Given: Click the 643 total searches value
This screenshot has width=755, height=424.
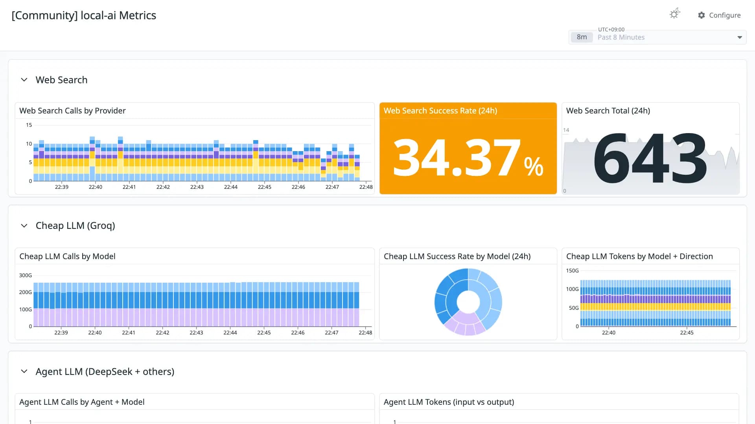Looking at the screenshot, I should click(x=650, y=158).
